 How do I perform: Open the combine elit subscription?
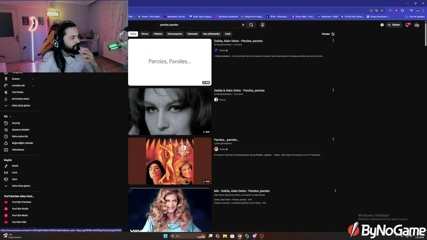click(19, 86)
